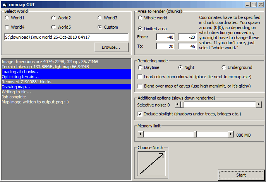266x182 pixels.
Task: Select log line 'Writing to file...'
Action: pyautogui.click(x=66, y=92)
